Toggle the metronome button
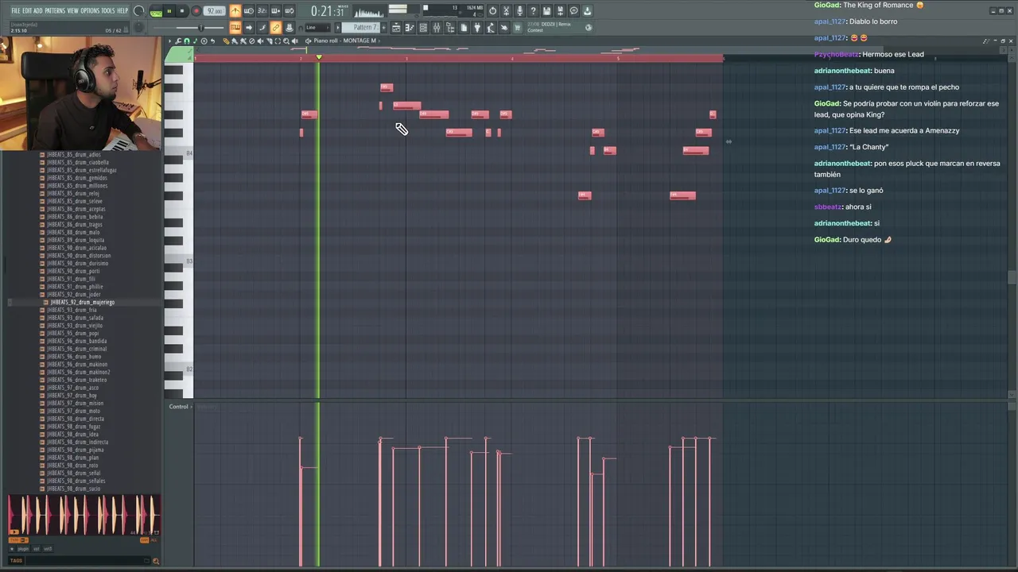The image size is (1018, 572). tap(235, 11)
